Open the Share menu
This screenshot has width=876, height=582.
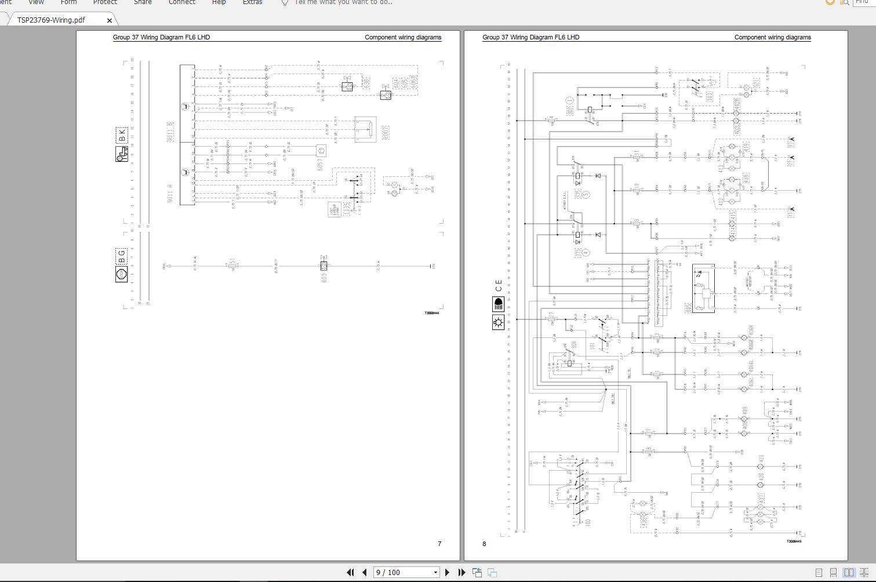tap(143, 3)
